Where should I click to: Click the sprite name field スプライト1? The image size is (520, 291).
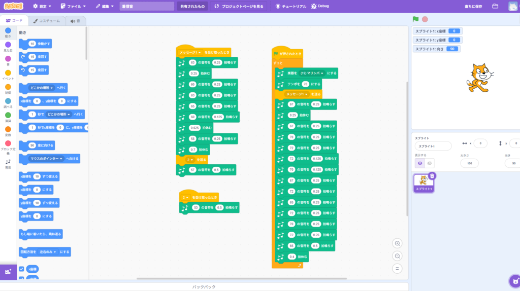point(433,146)
